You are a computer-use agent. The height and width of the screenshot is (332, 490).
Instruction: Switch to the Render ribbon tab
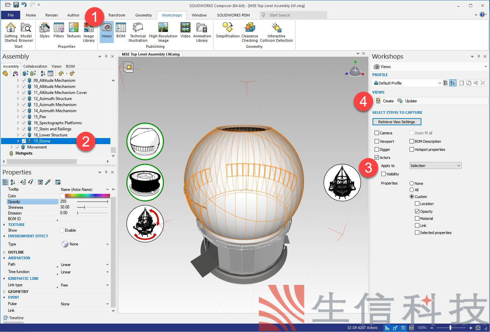click(x=51, y=15)
